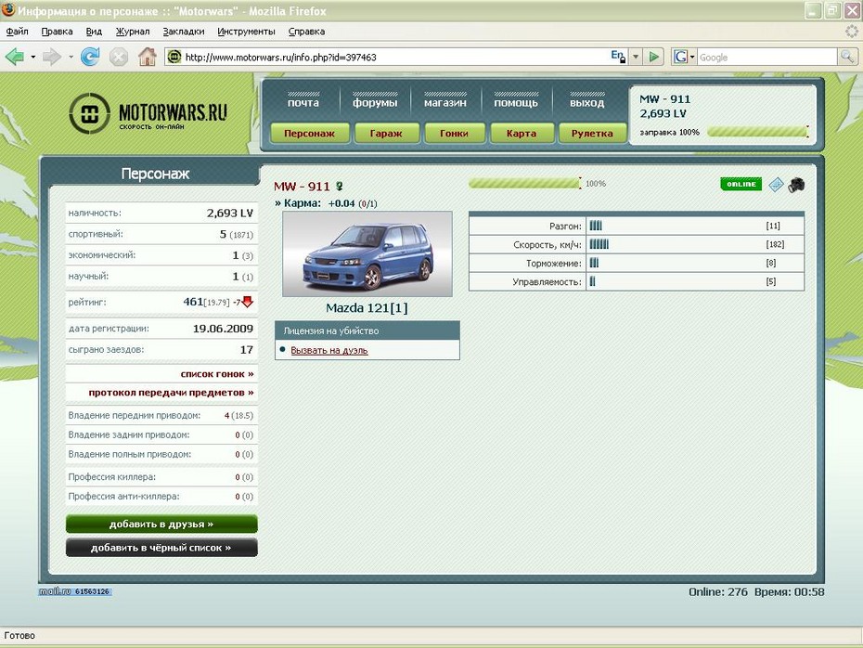Click the Персонаж yellow button
The height and width of the screenshot is (648, 863).
click(x=310, y=133)
